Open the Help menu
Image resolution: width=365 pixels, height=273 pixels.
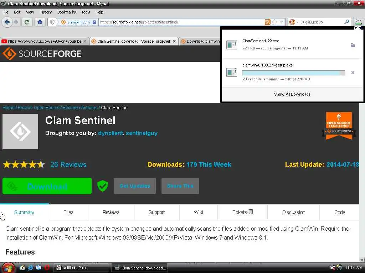pyautogui.click(x=99, y=12)
